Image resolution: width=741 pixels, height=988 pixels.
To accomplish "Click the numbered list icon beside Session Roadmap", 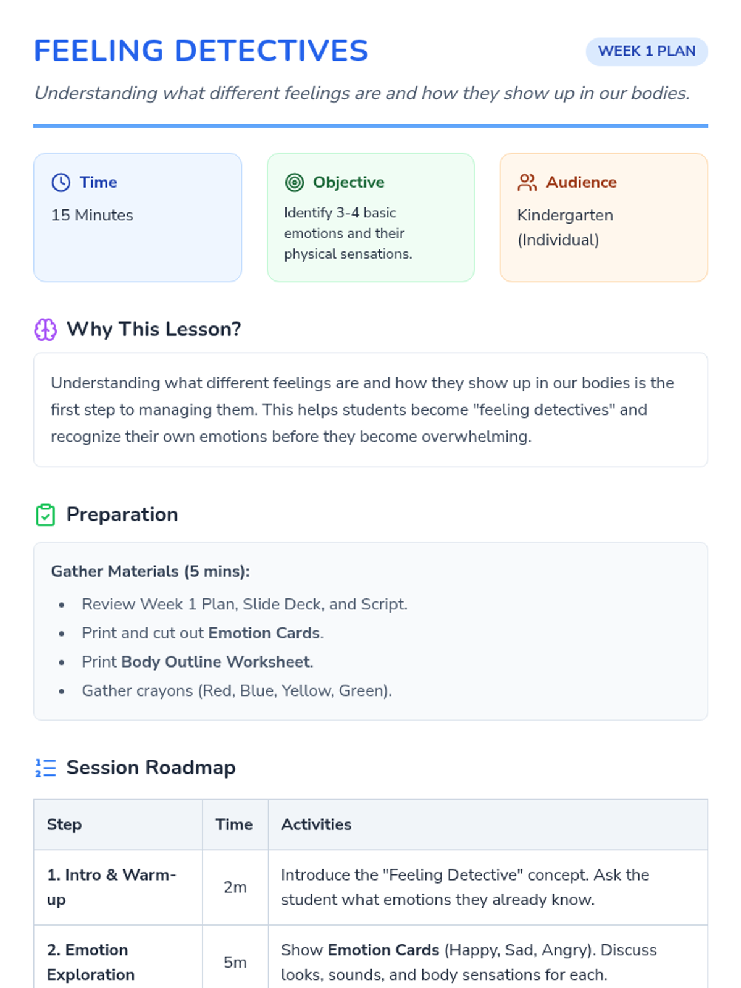I will (45, 768).
